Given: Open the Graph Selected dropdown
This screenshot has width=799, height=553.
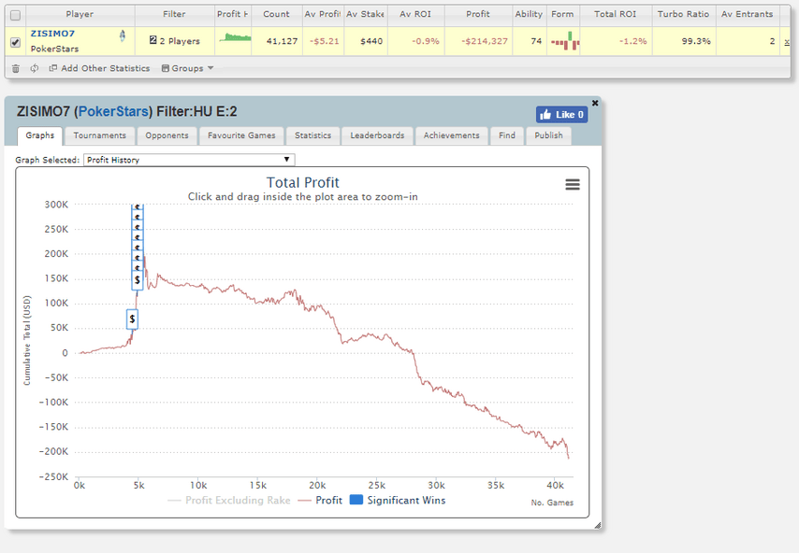Looking at the screenshot, I should pos(189,160).
